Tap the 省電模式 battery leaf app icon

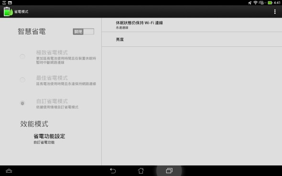pyautogui.click(x=8, y=11)
